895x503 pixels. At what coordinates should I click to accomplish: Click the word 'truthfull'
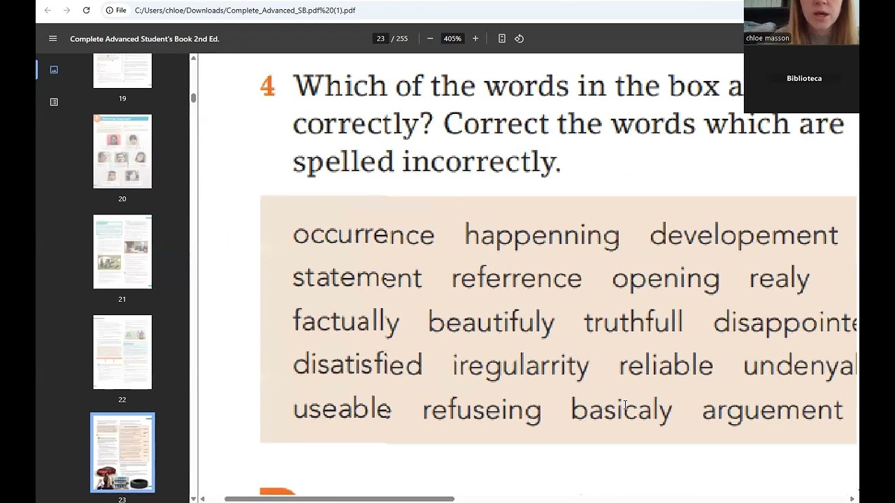point(633,321)
